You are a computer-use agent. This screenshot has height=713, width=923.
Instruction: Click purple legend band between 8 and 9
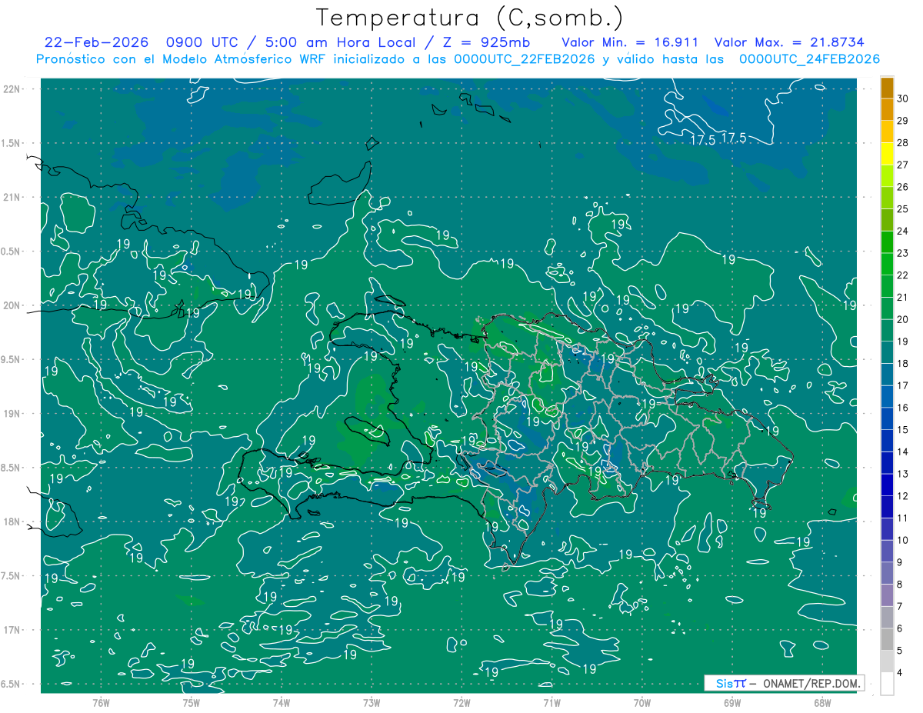click(887, 573)
